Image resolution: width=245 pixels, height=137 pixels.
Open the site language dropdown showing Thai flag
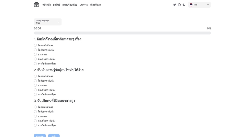click(x=199, y=5)
